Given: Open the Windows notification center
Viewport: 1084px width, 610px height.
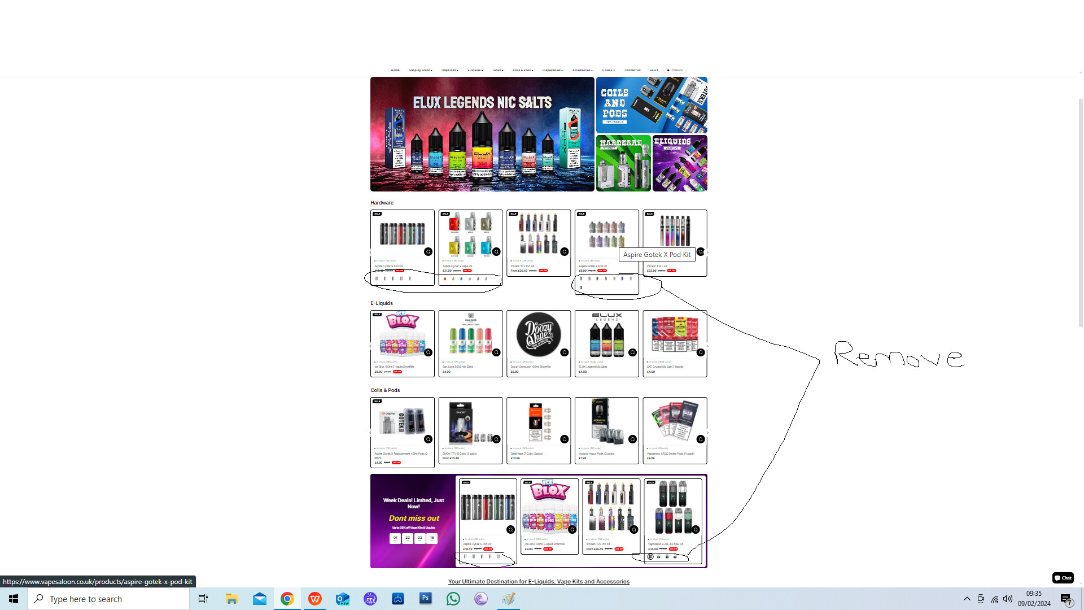Looking at the screenshot, I should click(1066, 599).
